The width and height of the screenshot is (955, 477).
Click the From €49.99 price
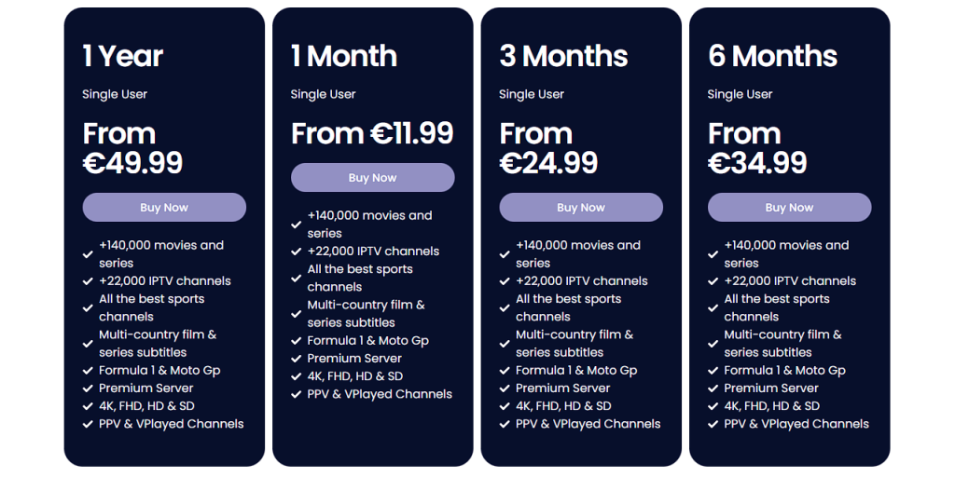pos(132,148)
